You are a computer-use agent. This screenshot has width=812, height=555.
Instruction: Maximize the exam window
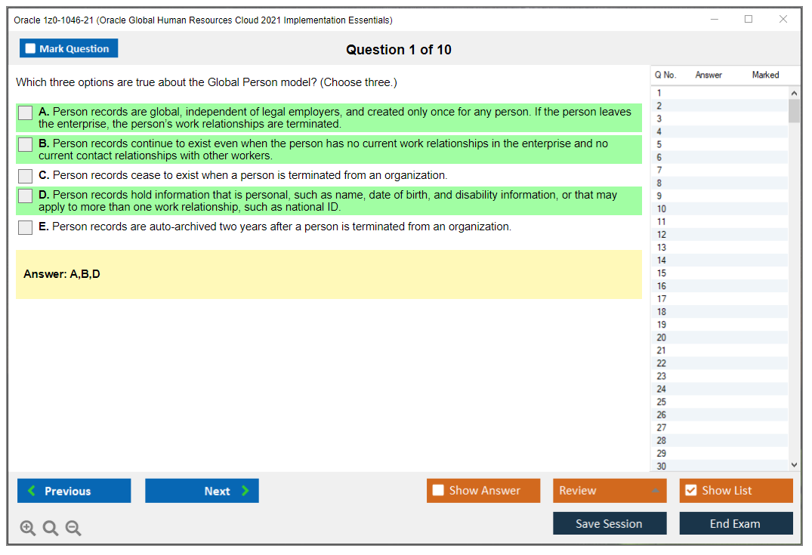[x=749, y=20]
